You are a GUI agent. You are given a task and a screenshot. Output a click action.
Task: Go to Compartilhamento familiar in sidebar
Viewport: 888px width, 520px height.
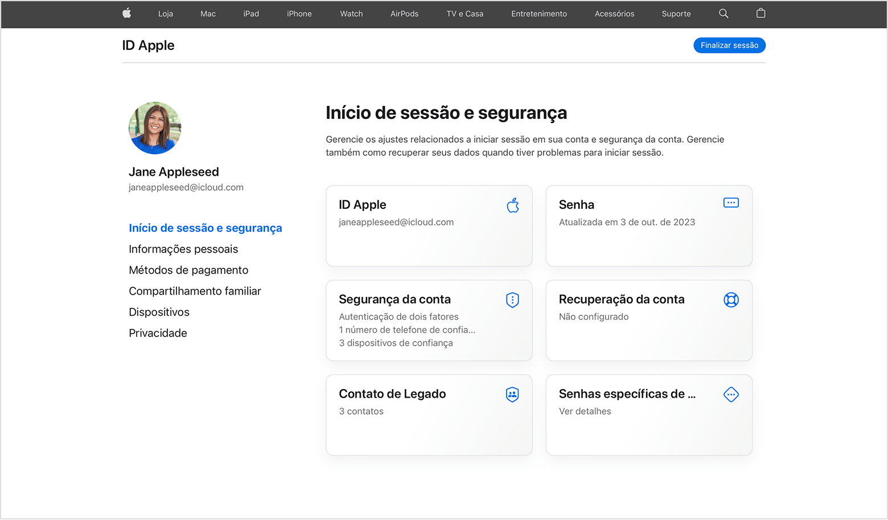195,291
